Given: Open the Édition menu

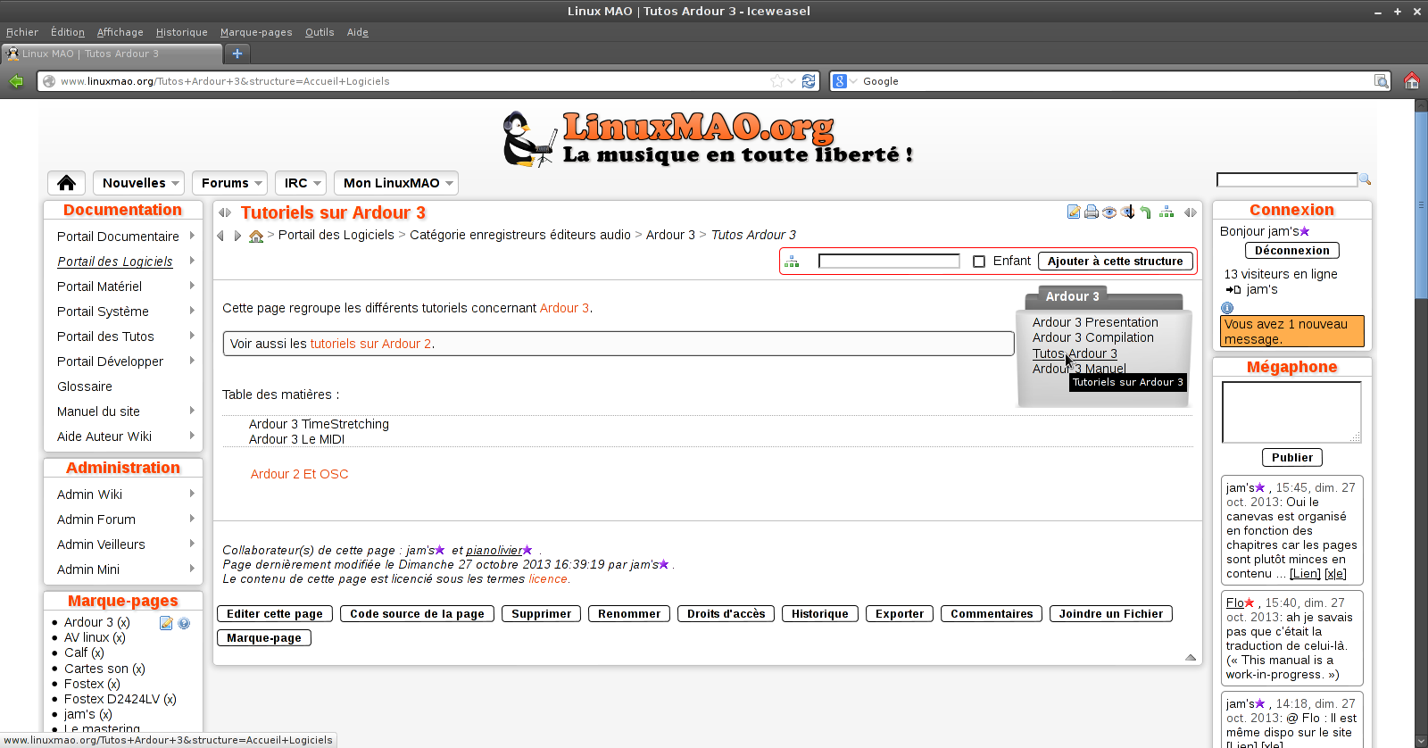Looking at the screenshot, I should coord(68,32).
